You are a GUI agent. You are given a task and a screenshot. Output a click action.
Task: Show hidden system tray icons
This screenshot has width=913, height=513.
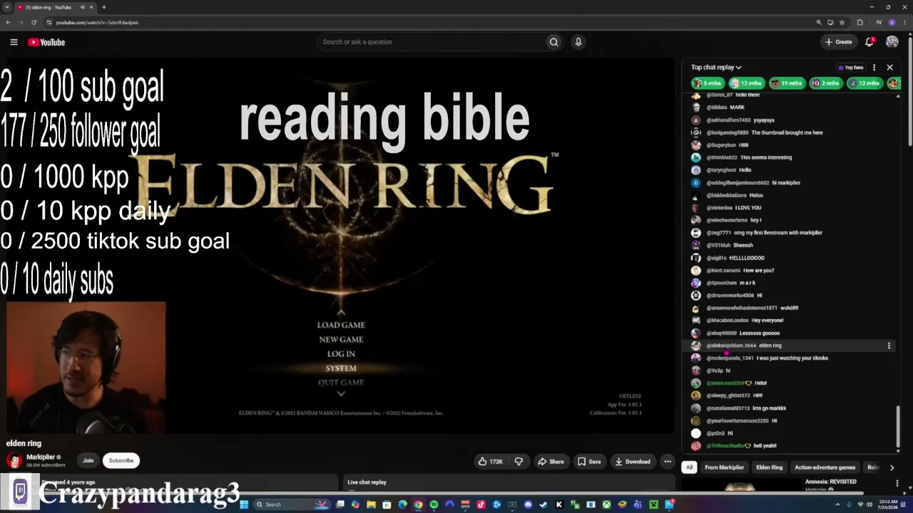coord(839,504)
